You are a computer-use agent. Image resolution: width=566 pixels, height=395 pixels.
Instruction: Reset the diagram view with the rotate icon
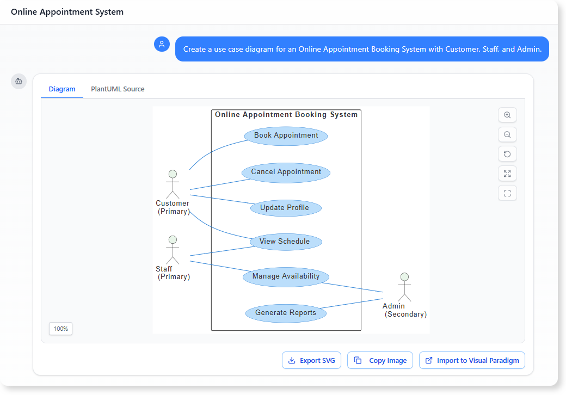pos(507,154)
